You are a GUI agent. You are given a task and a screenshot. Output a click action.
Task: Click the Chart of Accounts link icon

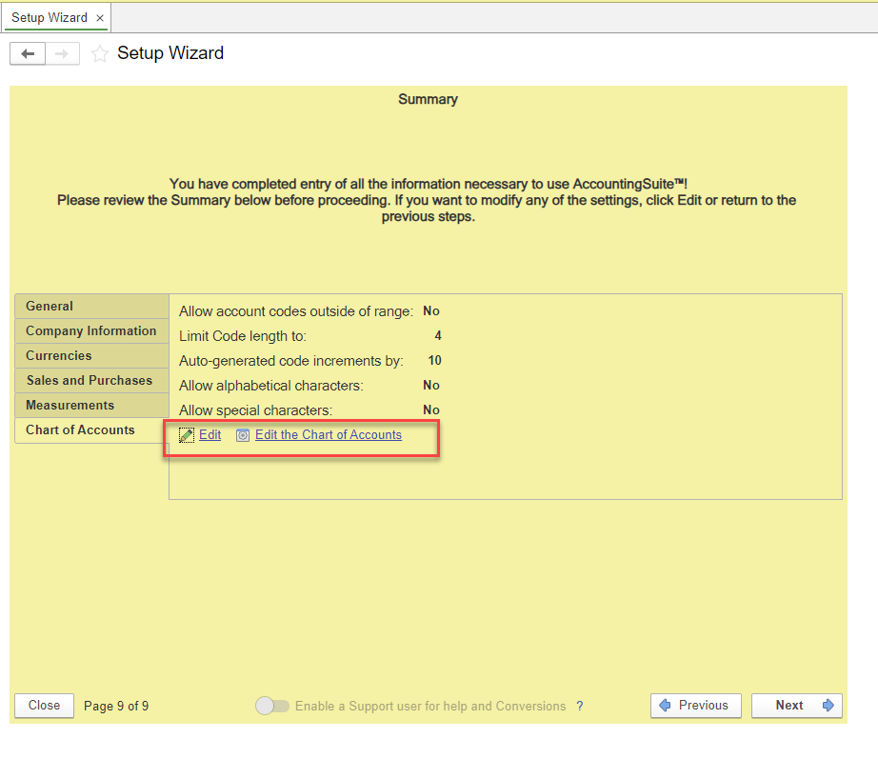243,435
